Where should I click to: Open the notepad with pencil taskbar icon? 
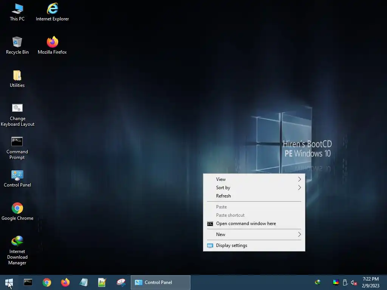click(x=102, y=282)
